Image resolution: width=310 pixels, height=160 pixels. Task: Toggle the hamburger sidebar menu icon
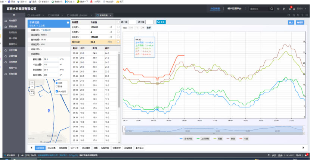[14, 15]
